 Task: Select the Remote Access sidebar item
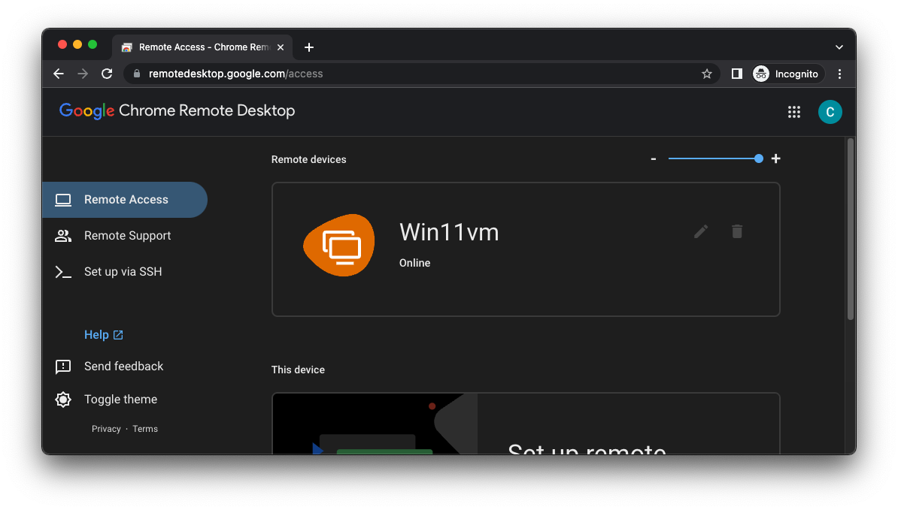click(125, 200)
